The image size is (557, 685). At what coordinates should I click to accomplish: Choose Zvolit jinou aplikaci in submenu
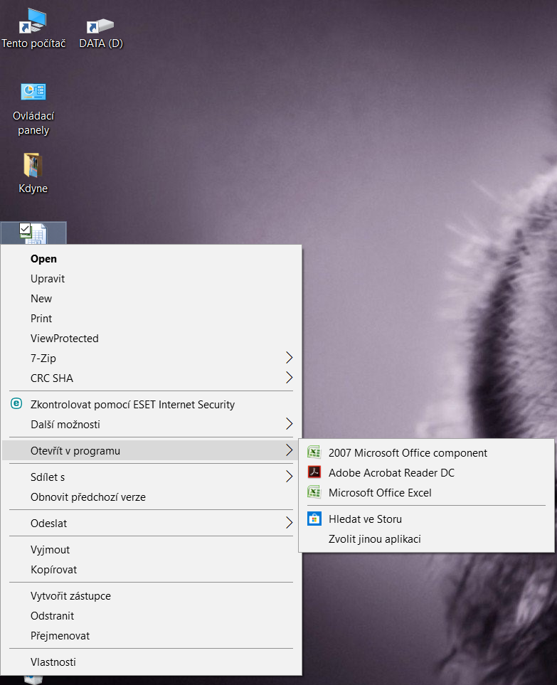pos(426,539)
